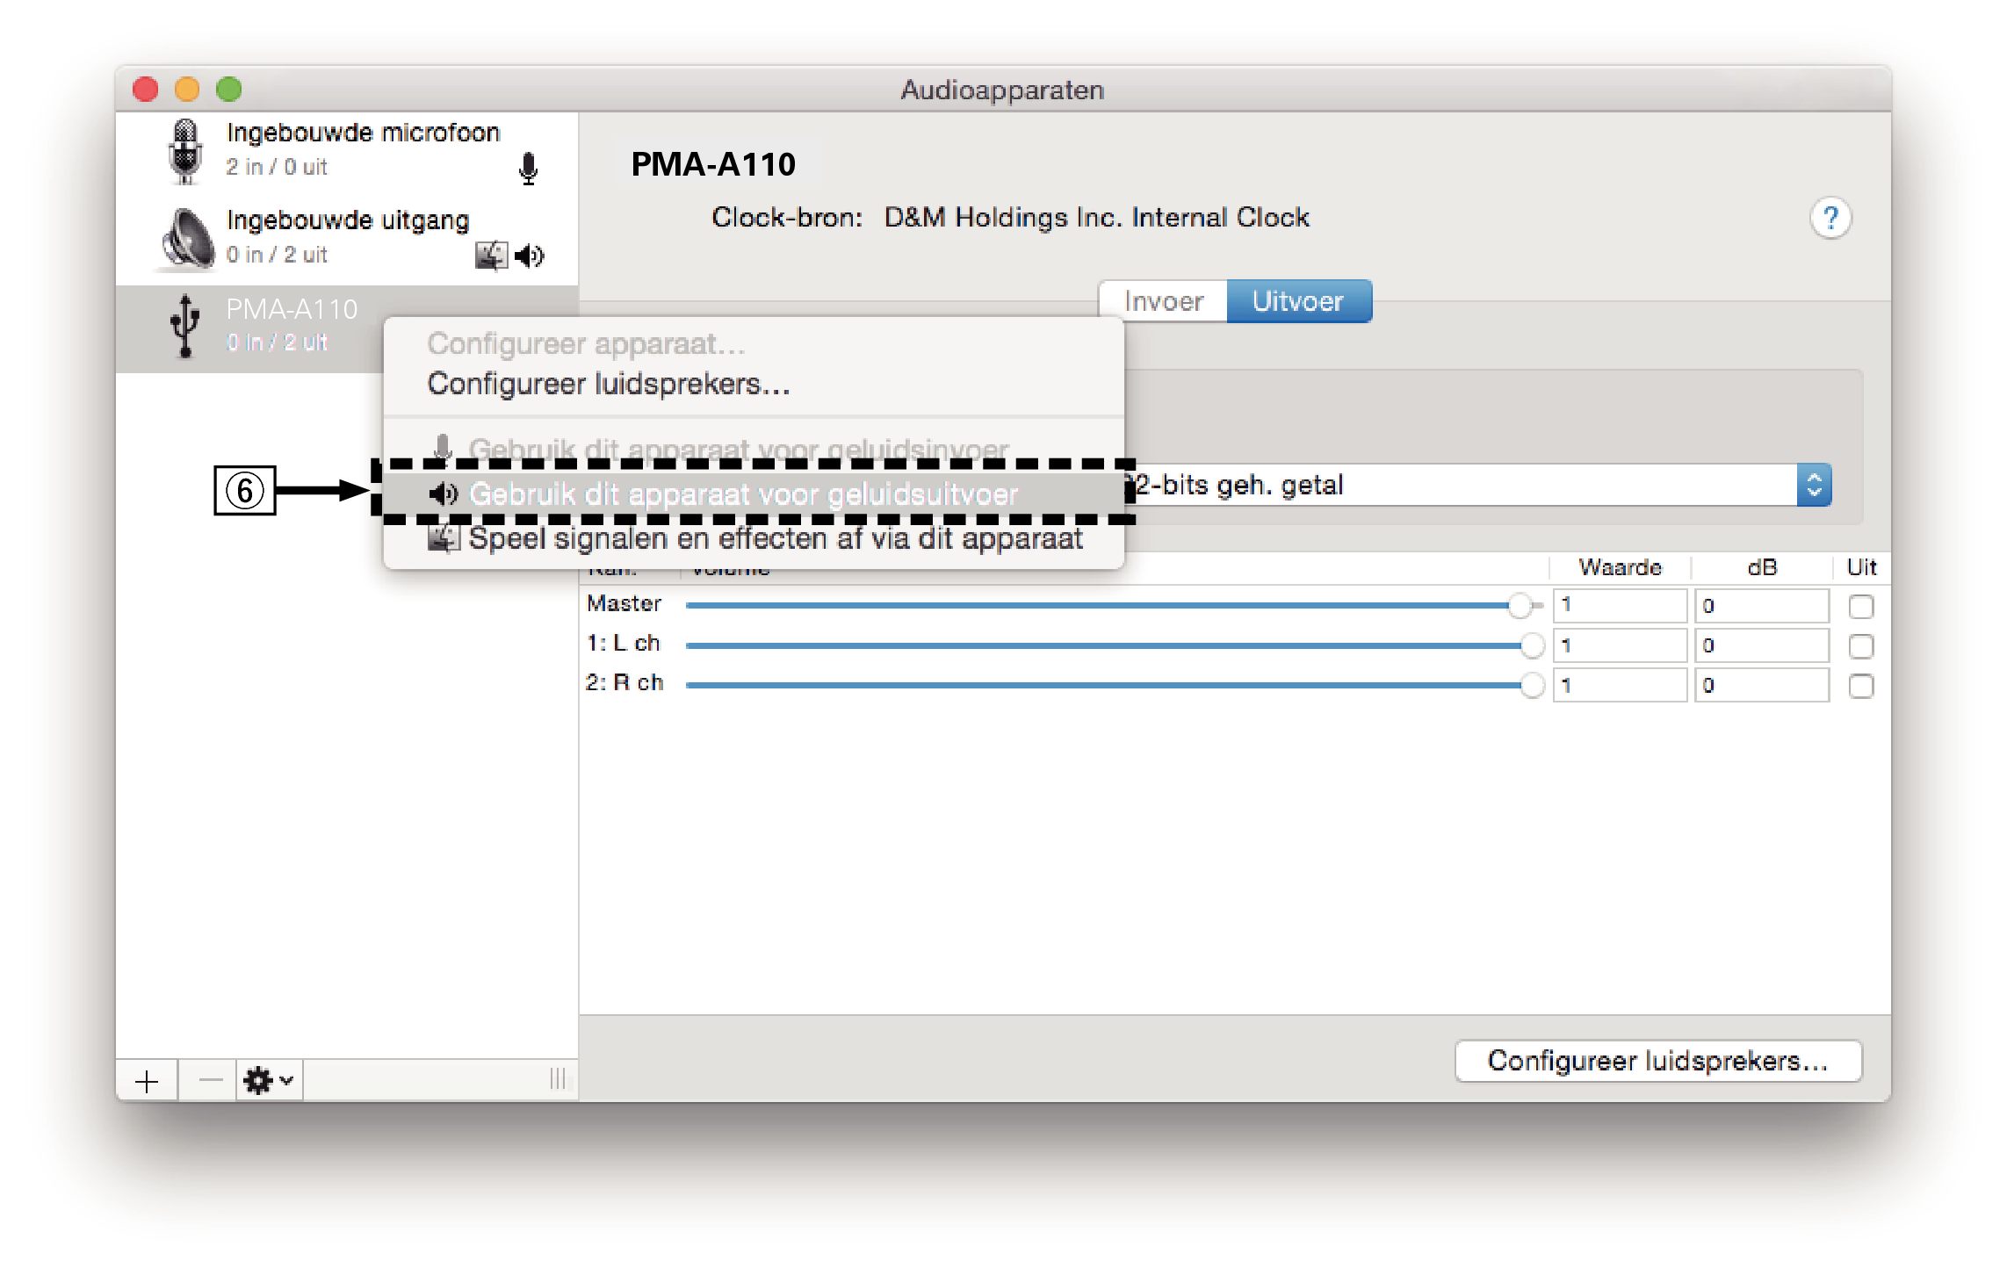Mute the Master channel via its Uit checkbox

1860,605
